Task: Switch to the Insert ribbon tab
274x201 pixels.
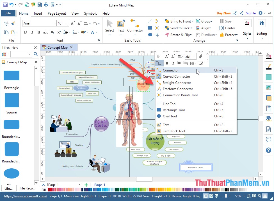Action: (x=38, y=13)
